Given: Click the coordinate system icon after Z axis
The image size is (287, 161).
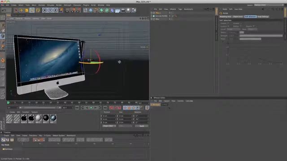Looking at the screenshot, I should 61,10.
